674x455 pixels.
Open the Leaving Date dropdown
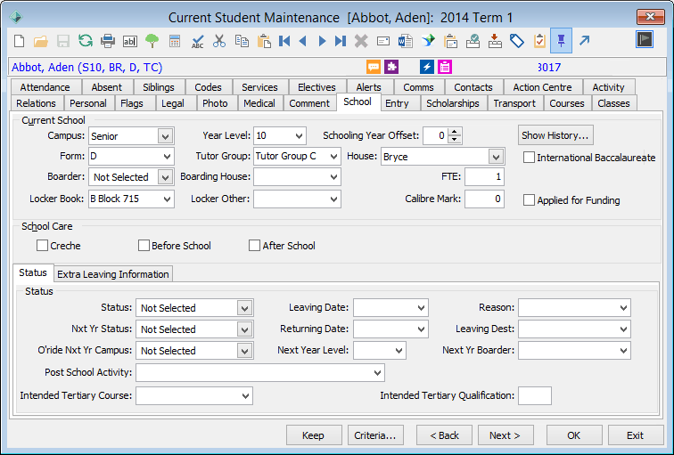(421, 308)
